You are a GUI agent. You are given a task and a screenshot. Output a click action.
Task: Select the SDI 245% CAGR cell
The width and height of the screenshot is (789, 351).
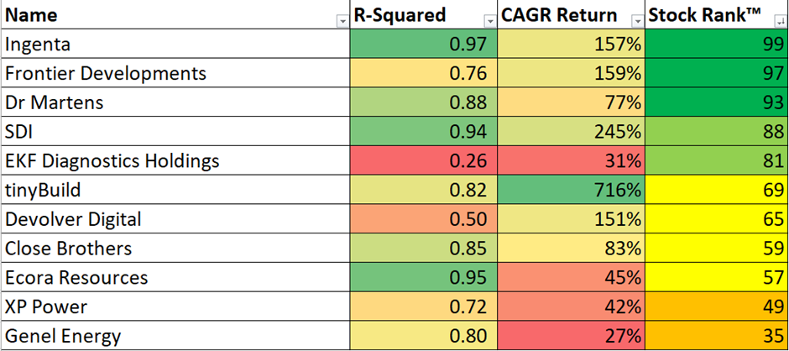pyautogui.click(x=571, y=132)
